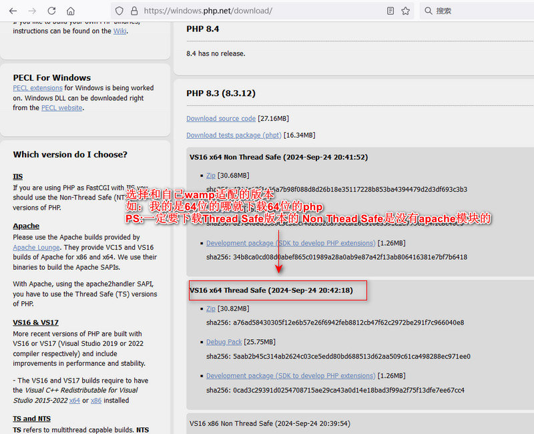Click the Thread Safe Development package sha256 hash

tap(336, 390)
